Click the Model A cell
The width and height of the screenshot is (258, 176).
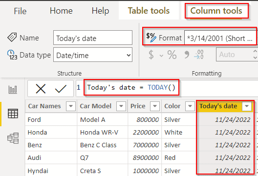click(102, 119)
